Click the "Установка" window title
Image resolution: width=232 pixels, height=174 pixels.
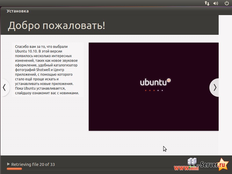pos(18,11)
